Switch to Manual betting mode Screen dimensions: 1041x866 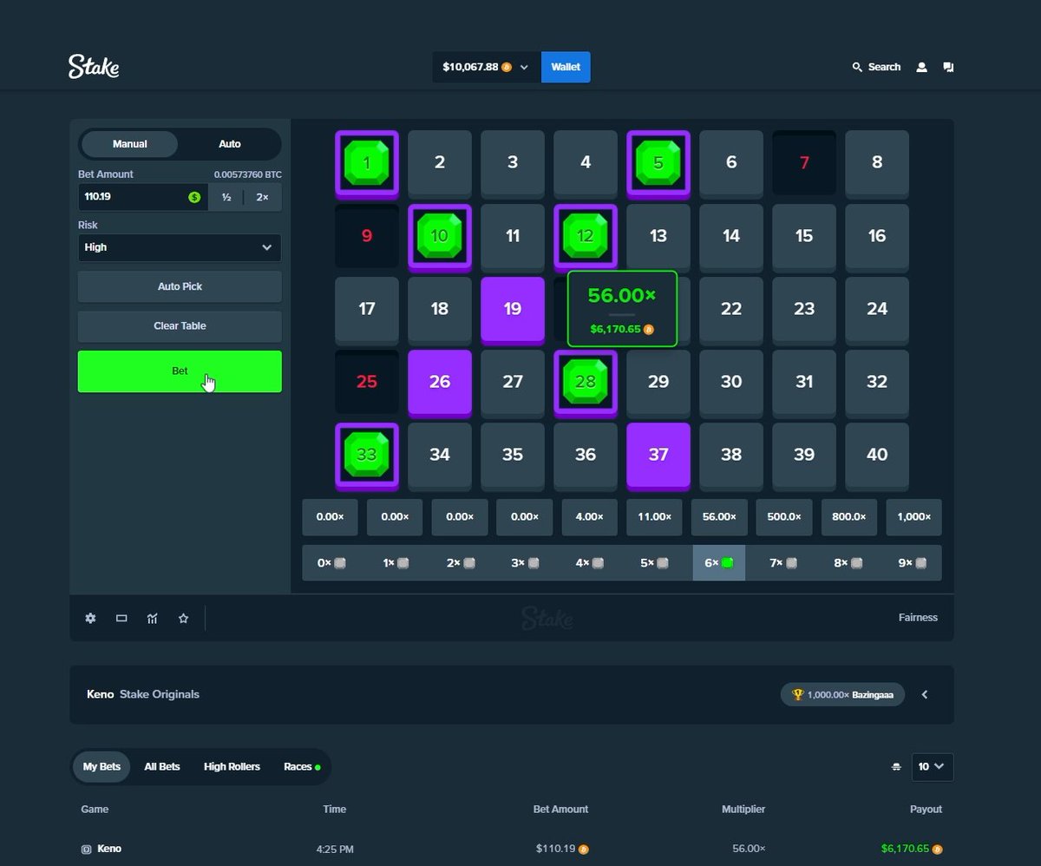coord(129,144)
